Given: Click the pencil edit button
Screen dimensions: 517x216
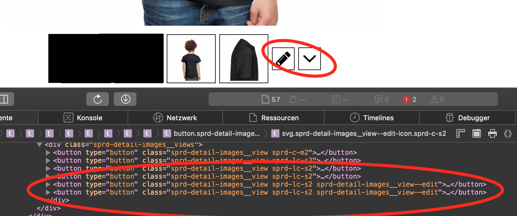Looking at the screenshot, I should (x=283, y=59).
